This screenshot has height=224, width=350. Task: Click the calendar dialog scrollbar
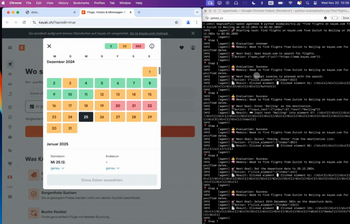pyautogui.click(x=159, y=71)
